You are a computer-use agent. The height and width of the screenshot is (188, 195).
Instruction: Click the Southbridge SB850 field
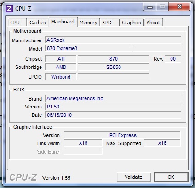[x=113, y=67]
